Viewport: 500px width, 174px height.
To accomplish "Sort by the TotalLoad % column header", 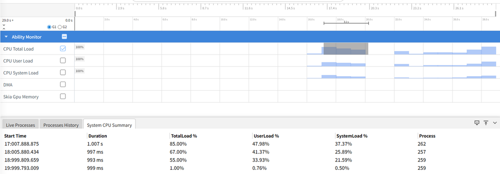I will pyautogui.click(x=184, y=136).
